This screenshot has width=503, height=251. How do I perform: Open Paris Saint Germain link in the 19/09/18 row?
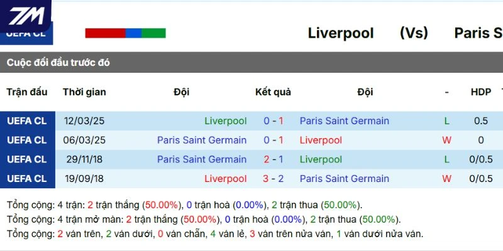click(345, 179)
